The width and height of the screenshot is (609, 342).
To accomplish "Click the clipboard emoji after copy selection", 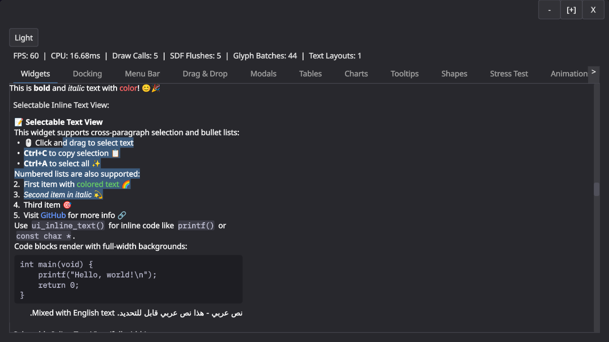I will (x=115, y=153).
